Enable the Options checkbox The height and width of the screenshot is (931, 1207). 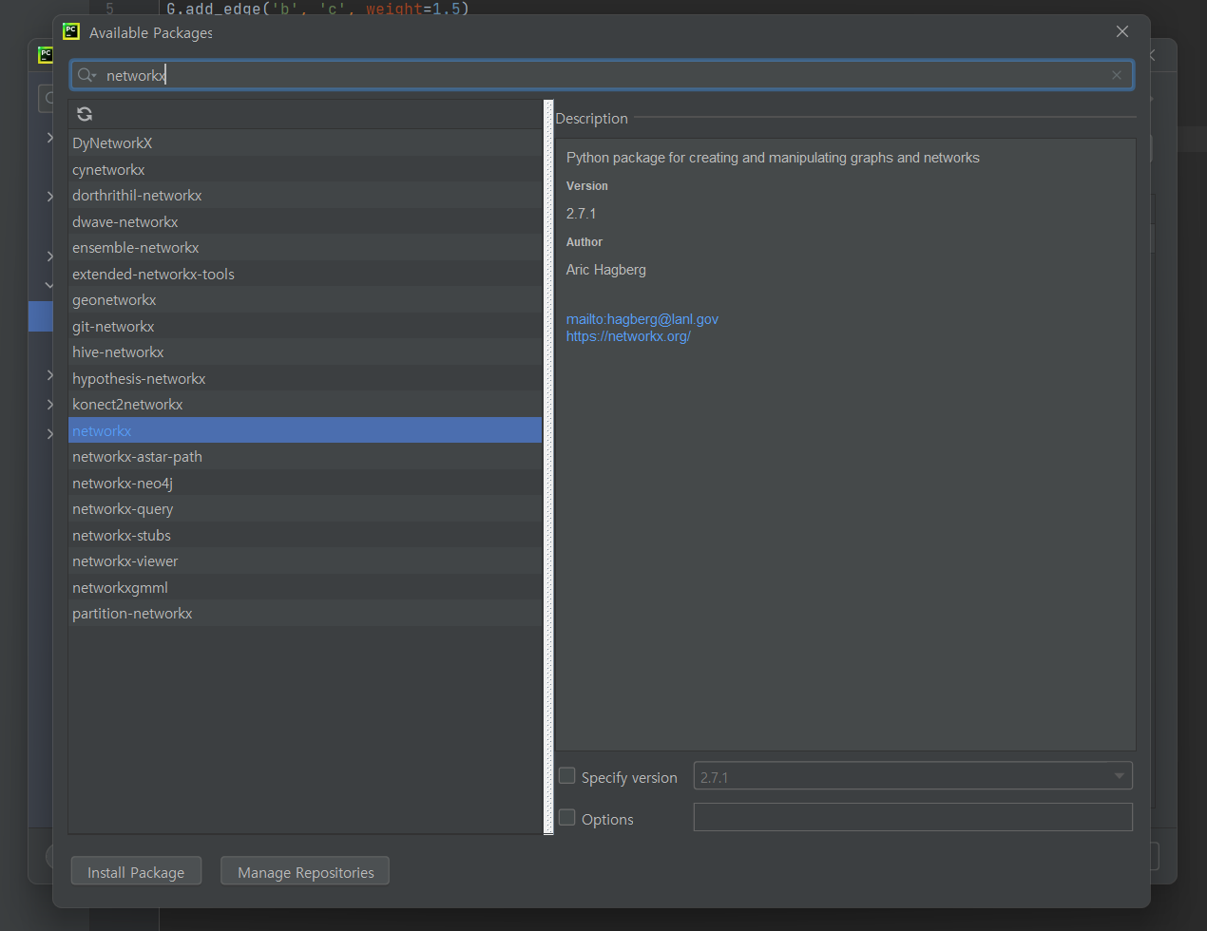[x=567, y=818]
